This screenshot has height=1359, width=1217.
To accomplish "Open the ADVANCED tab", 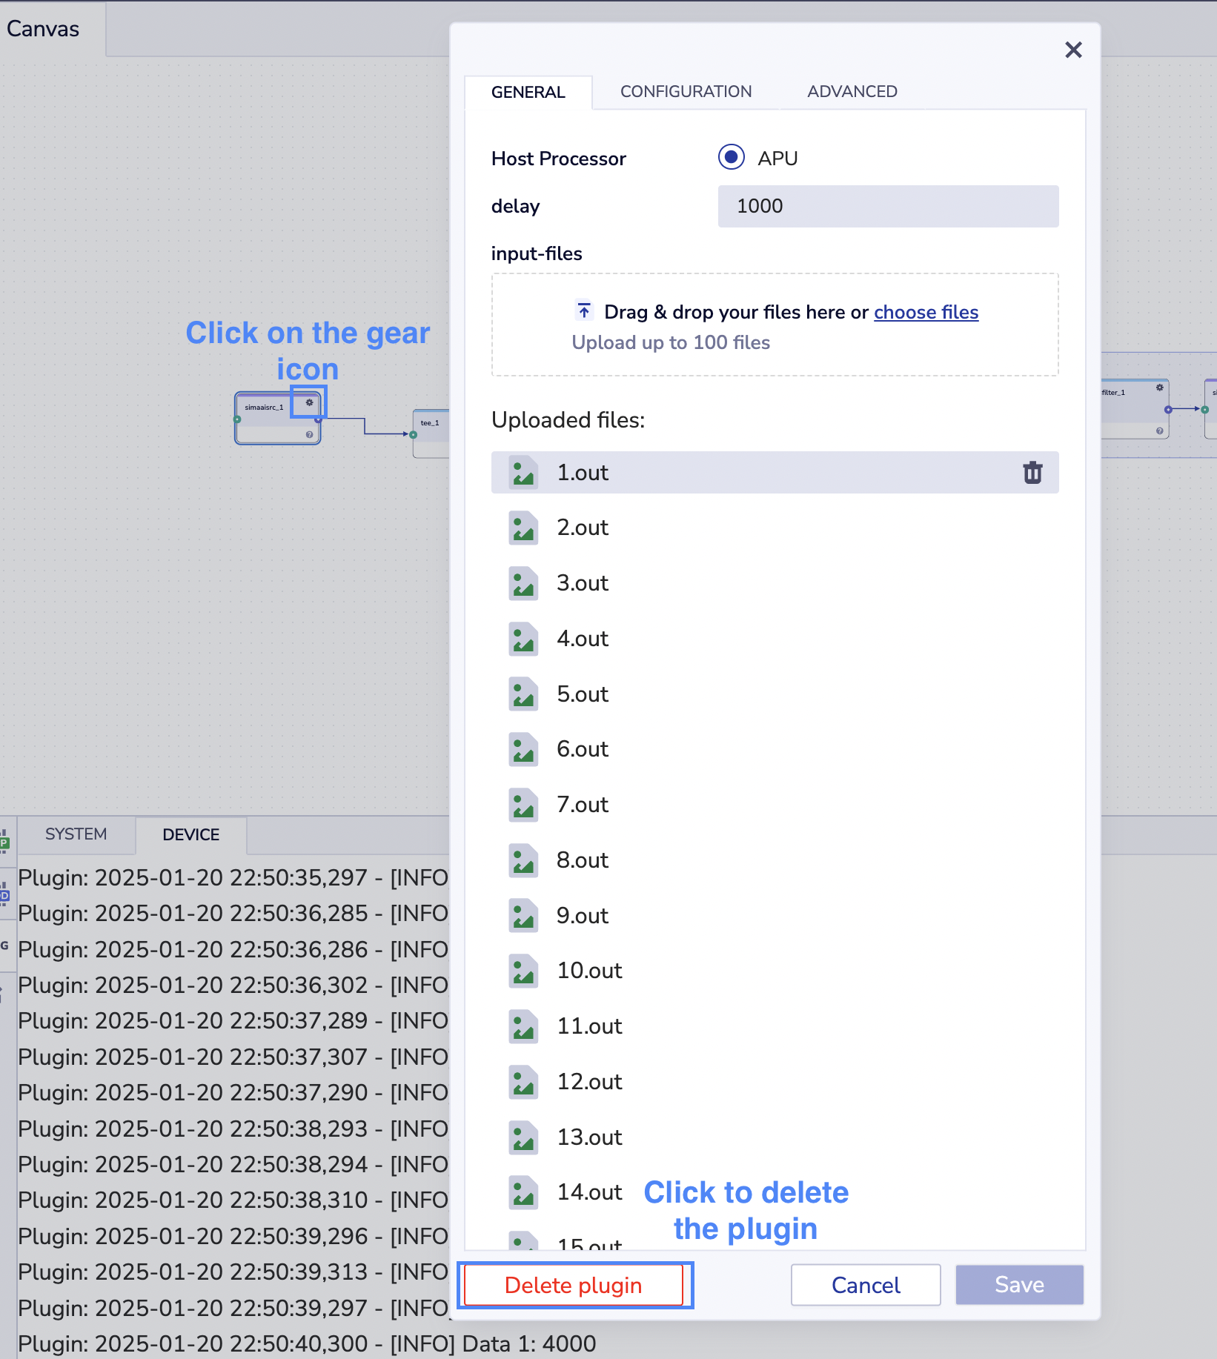I will pos(852,92).
